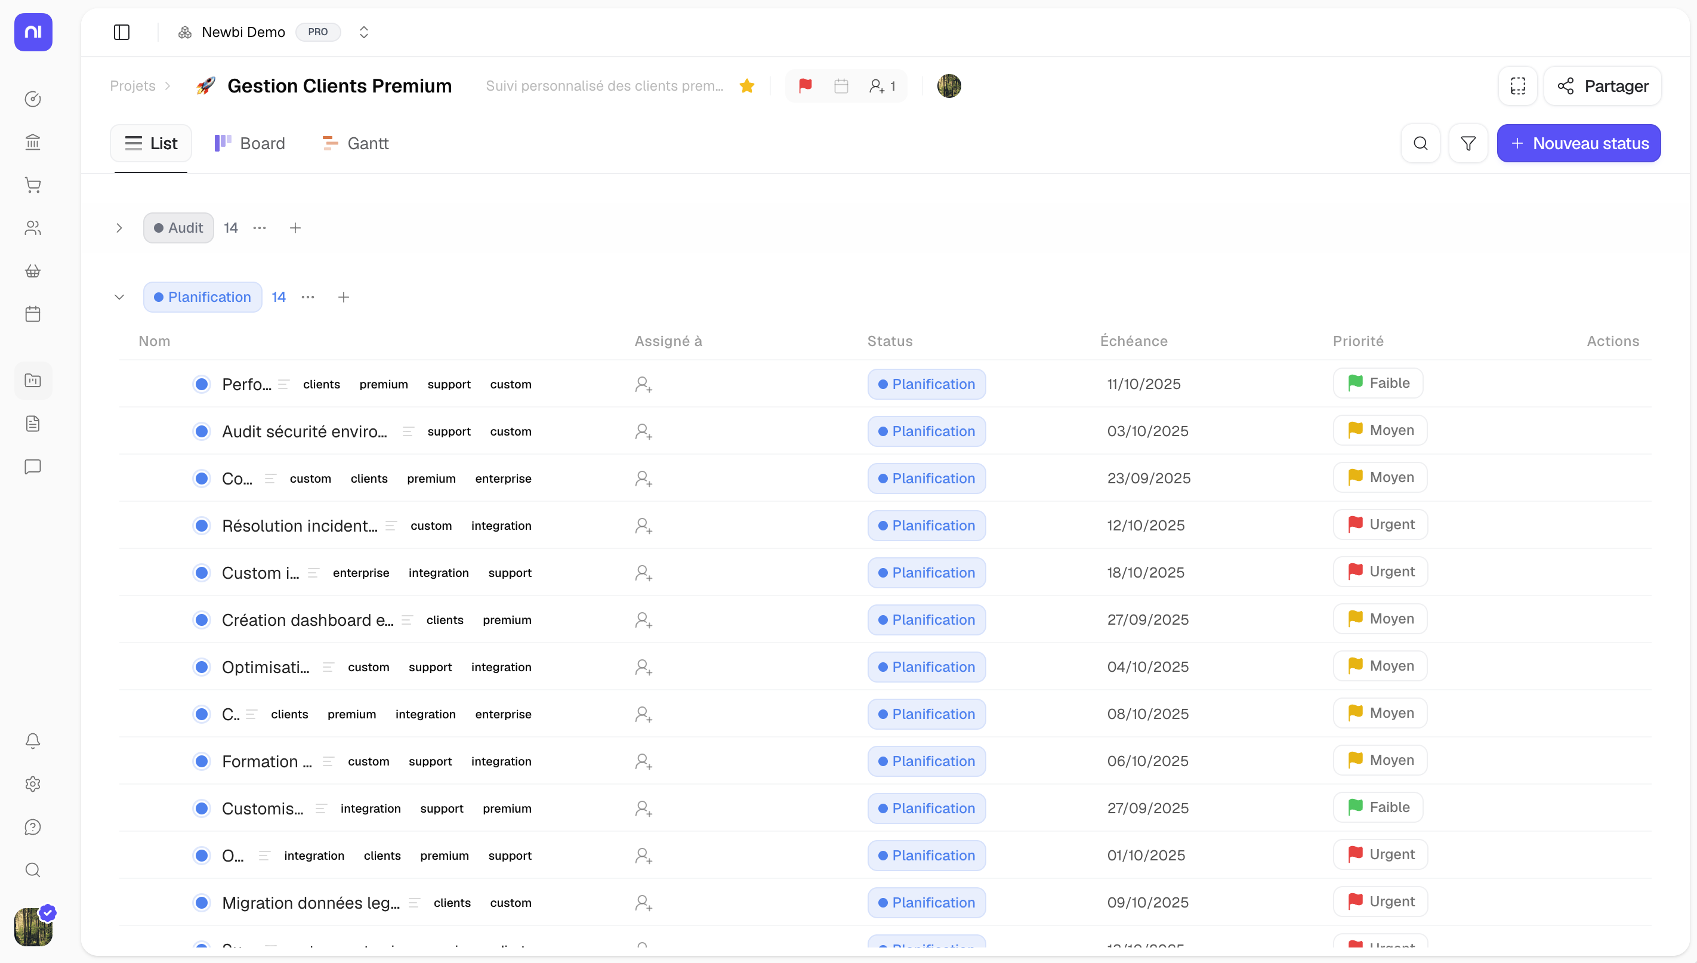The width and height of the screenshot is (1697, 963).
Task: Click the yellow favorite star icon
Action: pos(746,86)
